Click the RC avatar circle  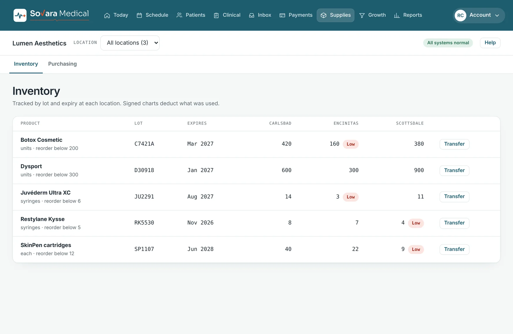pyautogui.click(x=461, y=15)
